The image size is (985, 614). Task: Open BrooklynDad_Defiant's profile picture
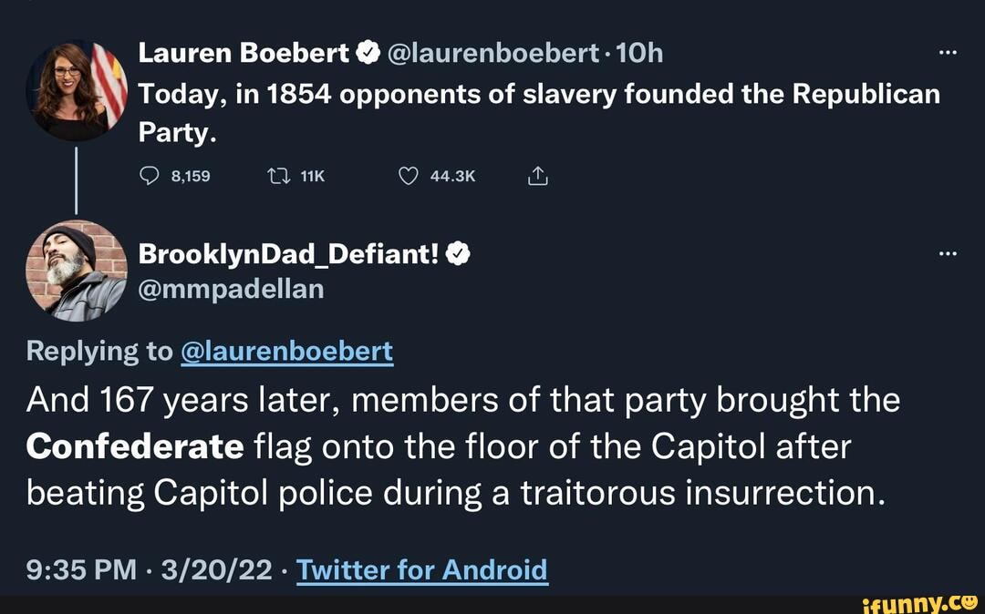click(x=77, y=271)
